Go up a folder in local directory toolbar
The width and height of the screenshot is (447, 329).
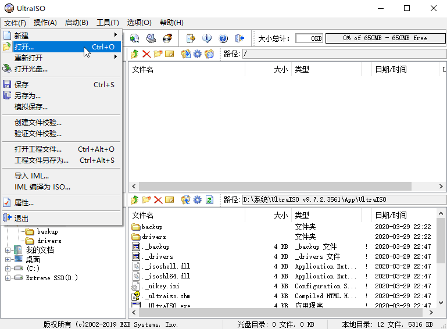click(x=134, y=200)
